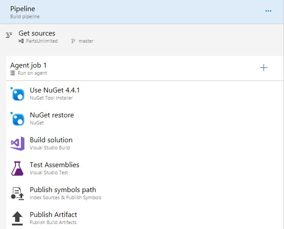
Task: Select the Agent job 1 title
Action: click(28, 65)
